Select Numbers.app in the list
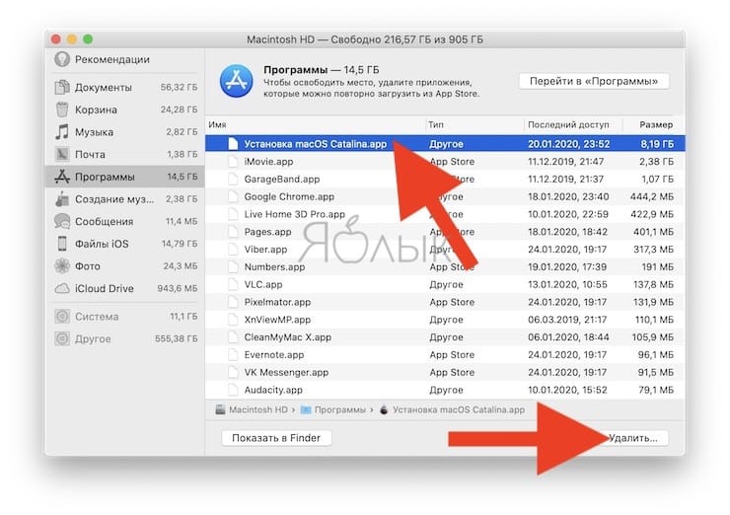730x515 pixels. coord(445,267)
